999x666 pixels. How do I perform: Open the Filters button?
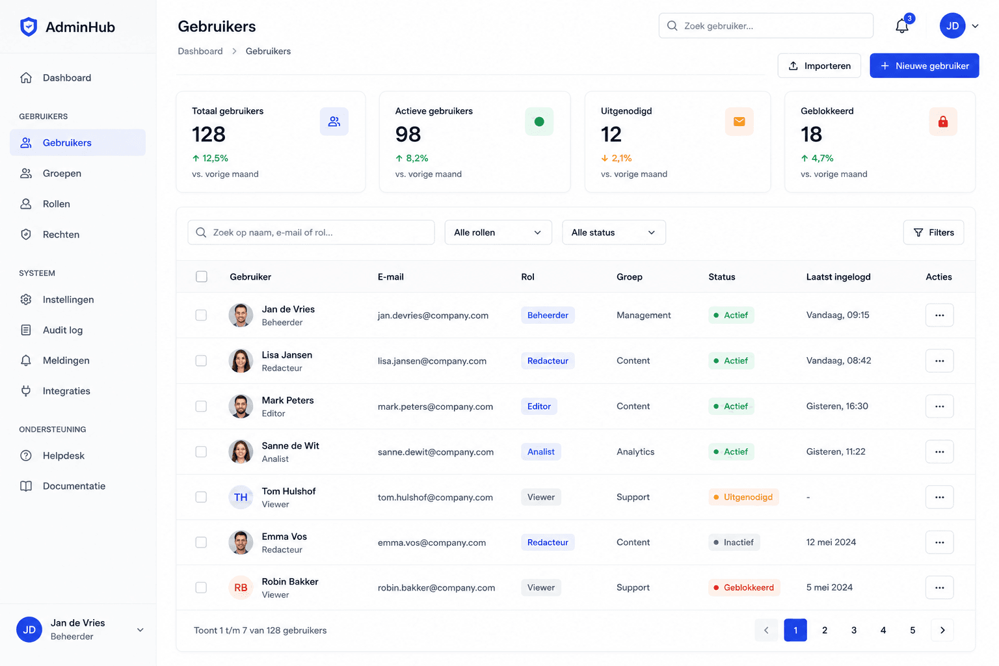[x=933, y=232]
